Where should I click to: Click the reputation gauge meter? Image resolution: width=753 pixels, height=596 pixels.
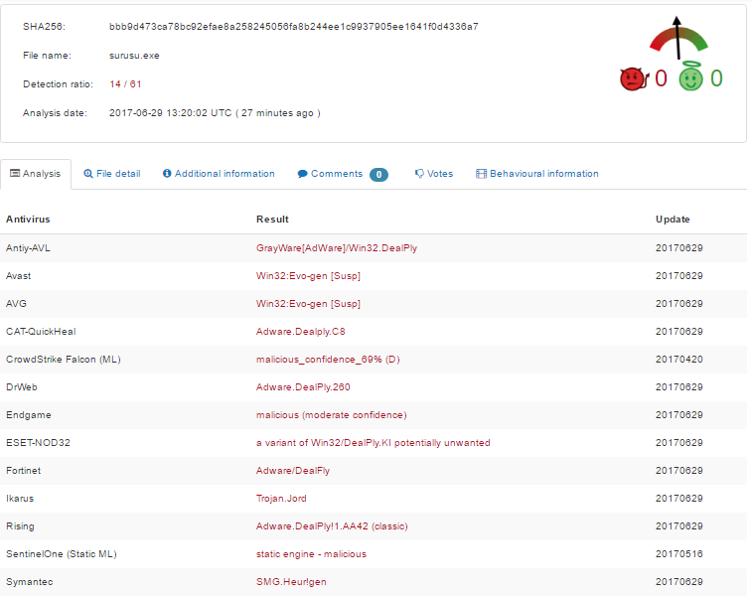coord(678,38)
